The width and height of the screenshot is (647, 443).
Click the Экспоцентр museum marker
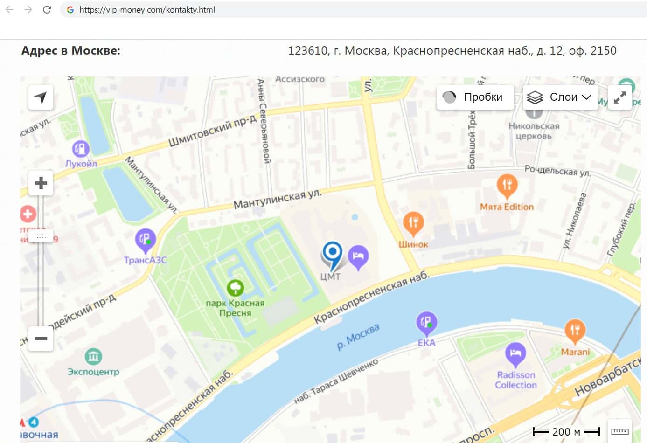click(x=93, y=357)
